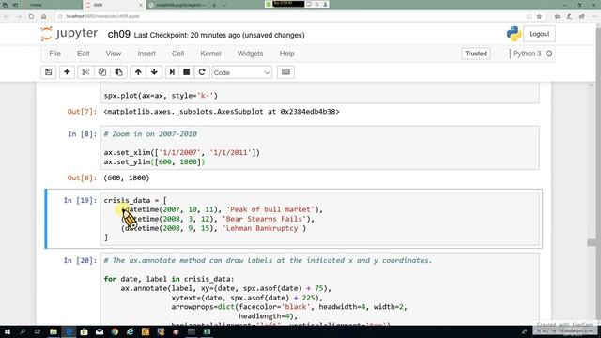Click the notebook vertical scrollbar thumb
The image size is (601, 338).
(592, 242)
